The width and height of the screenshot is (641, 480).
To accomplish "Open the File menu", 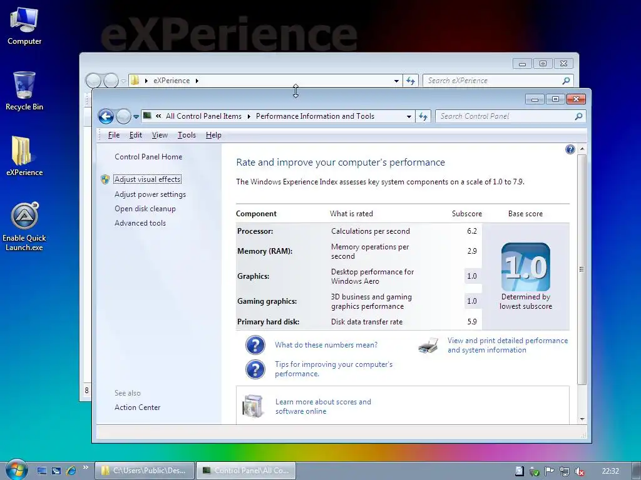I will pyautogui.click(x=114, y=135).
